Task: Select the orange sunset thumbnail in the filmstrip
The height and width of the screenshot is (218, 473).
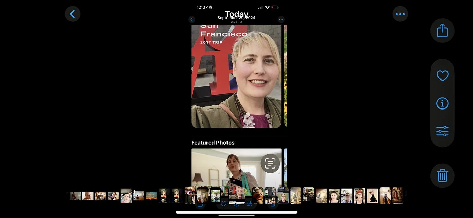Action: click(152, 196)
